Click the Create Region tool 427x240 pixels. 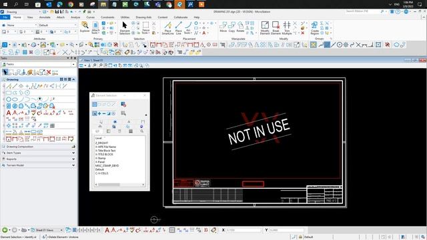click(314, 28)
